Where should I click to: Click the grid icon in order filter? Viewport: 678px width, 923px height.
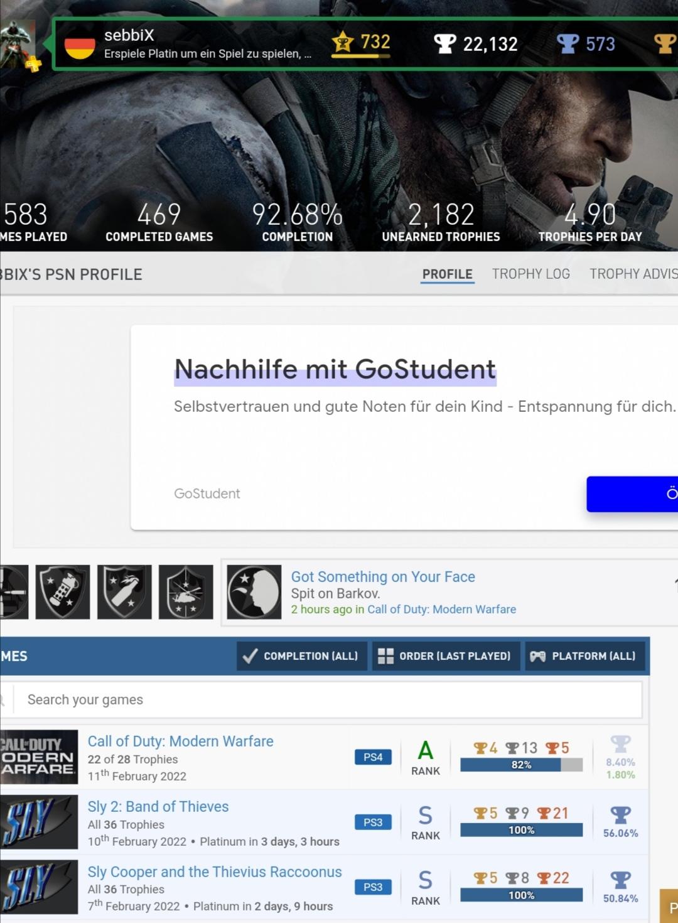pos(385,656)
